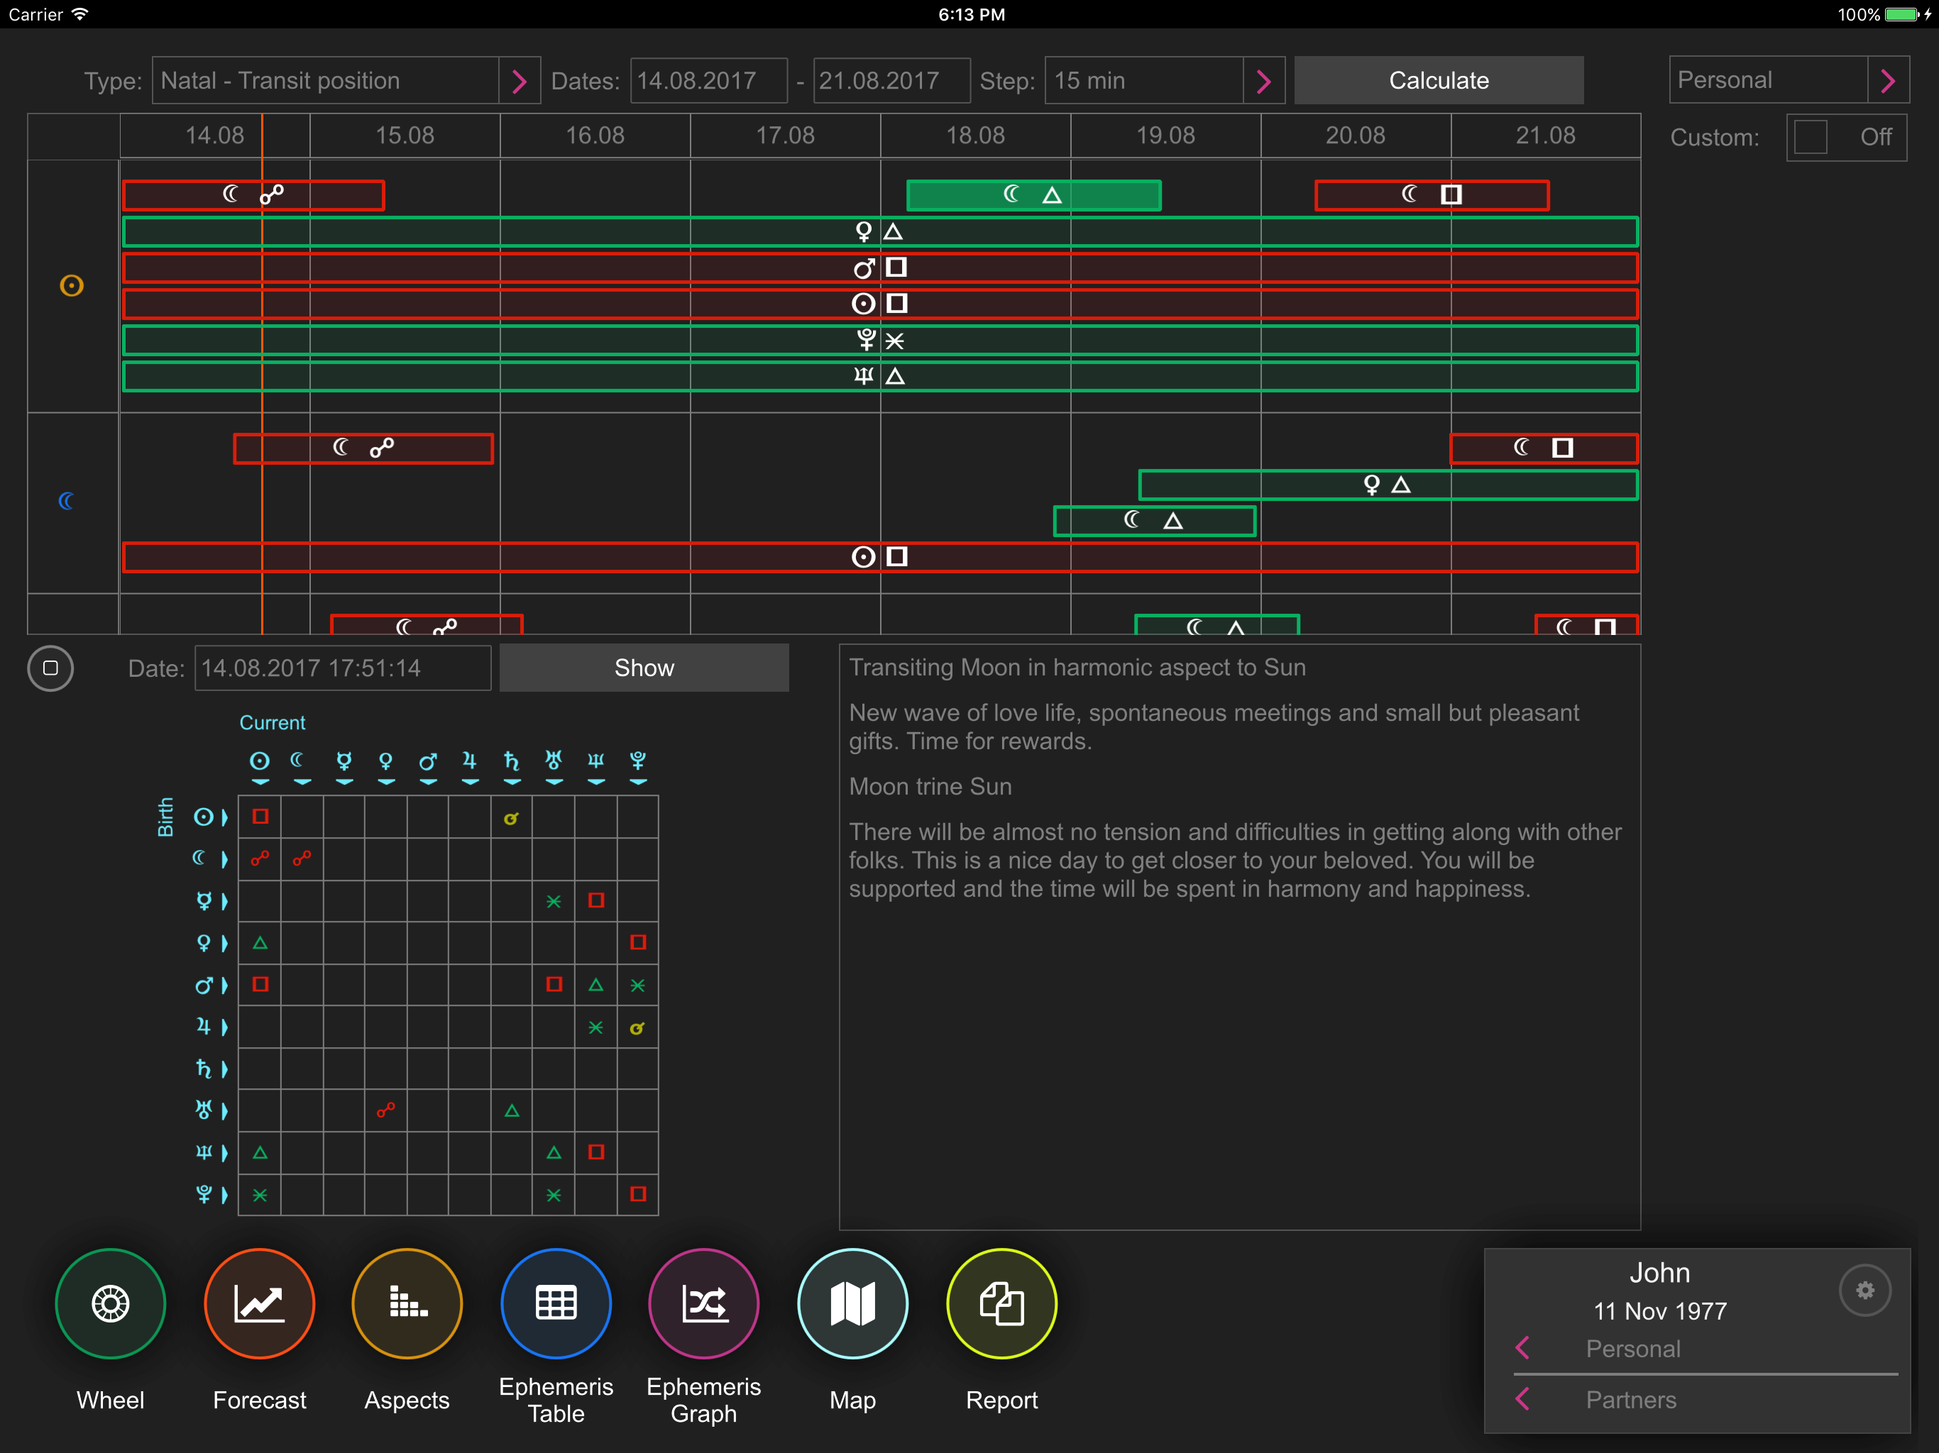Select the Jupiter glyph in the Current header

click(x=470, y=761)
